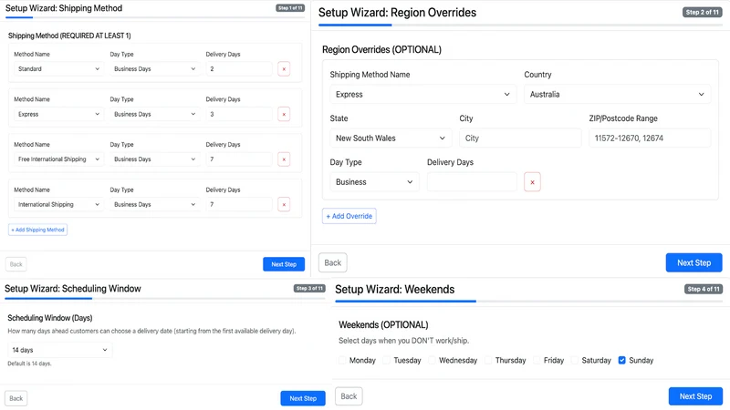Open the Free International Shipping method dropdown
730x410 pixels.
58,159
